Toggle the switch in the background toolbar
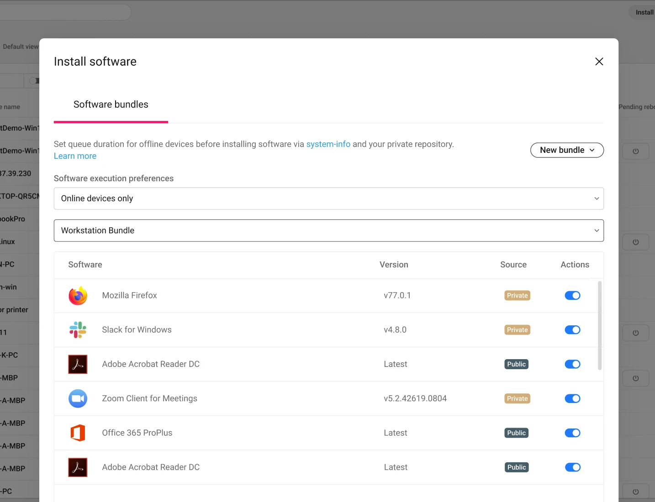The width and height of the screenshot is (655, 502). 34,81
